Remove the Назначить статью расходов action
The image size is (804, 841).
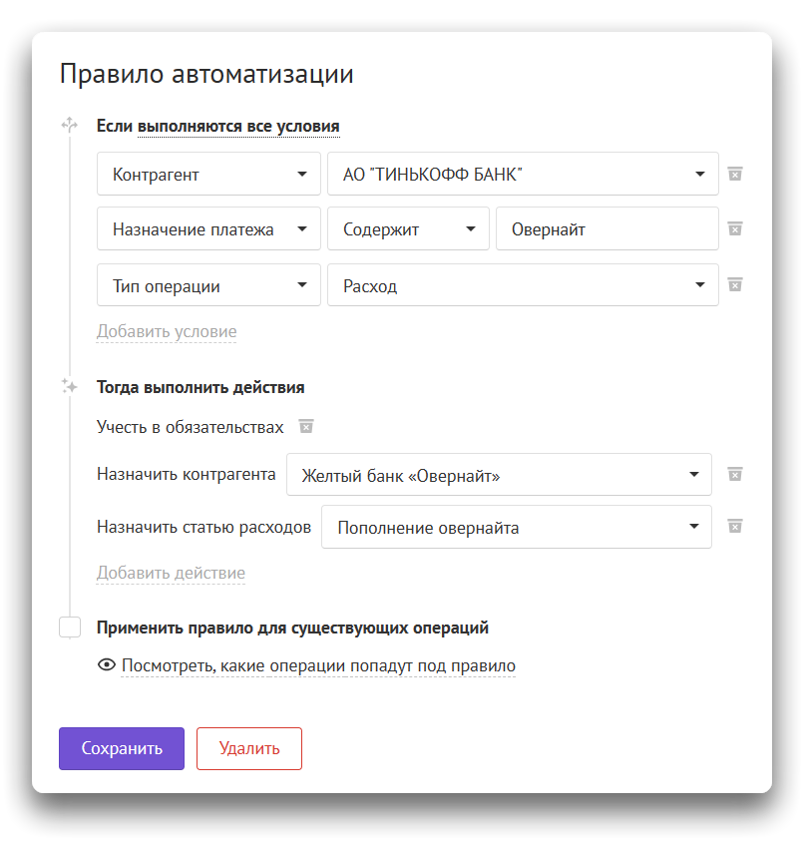734,526
